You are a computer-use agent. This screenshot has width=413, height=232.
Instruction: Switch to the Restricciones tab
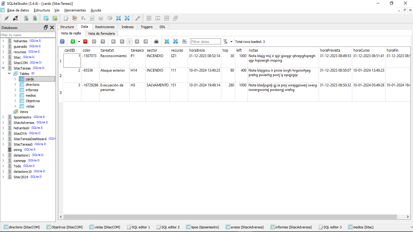tap(105, 27)
